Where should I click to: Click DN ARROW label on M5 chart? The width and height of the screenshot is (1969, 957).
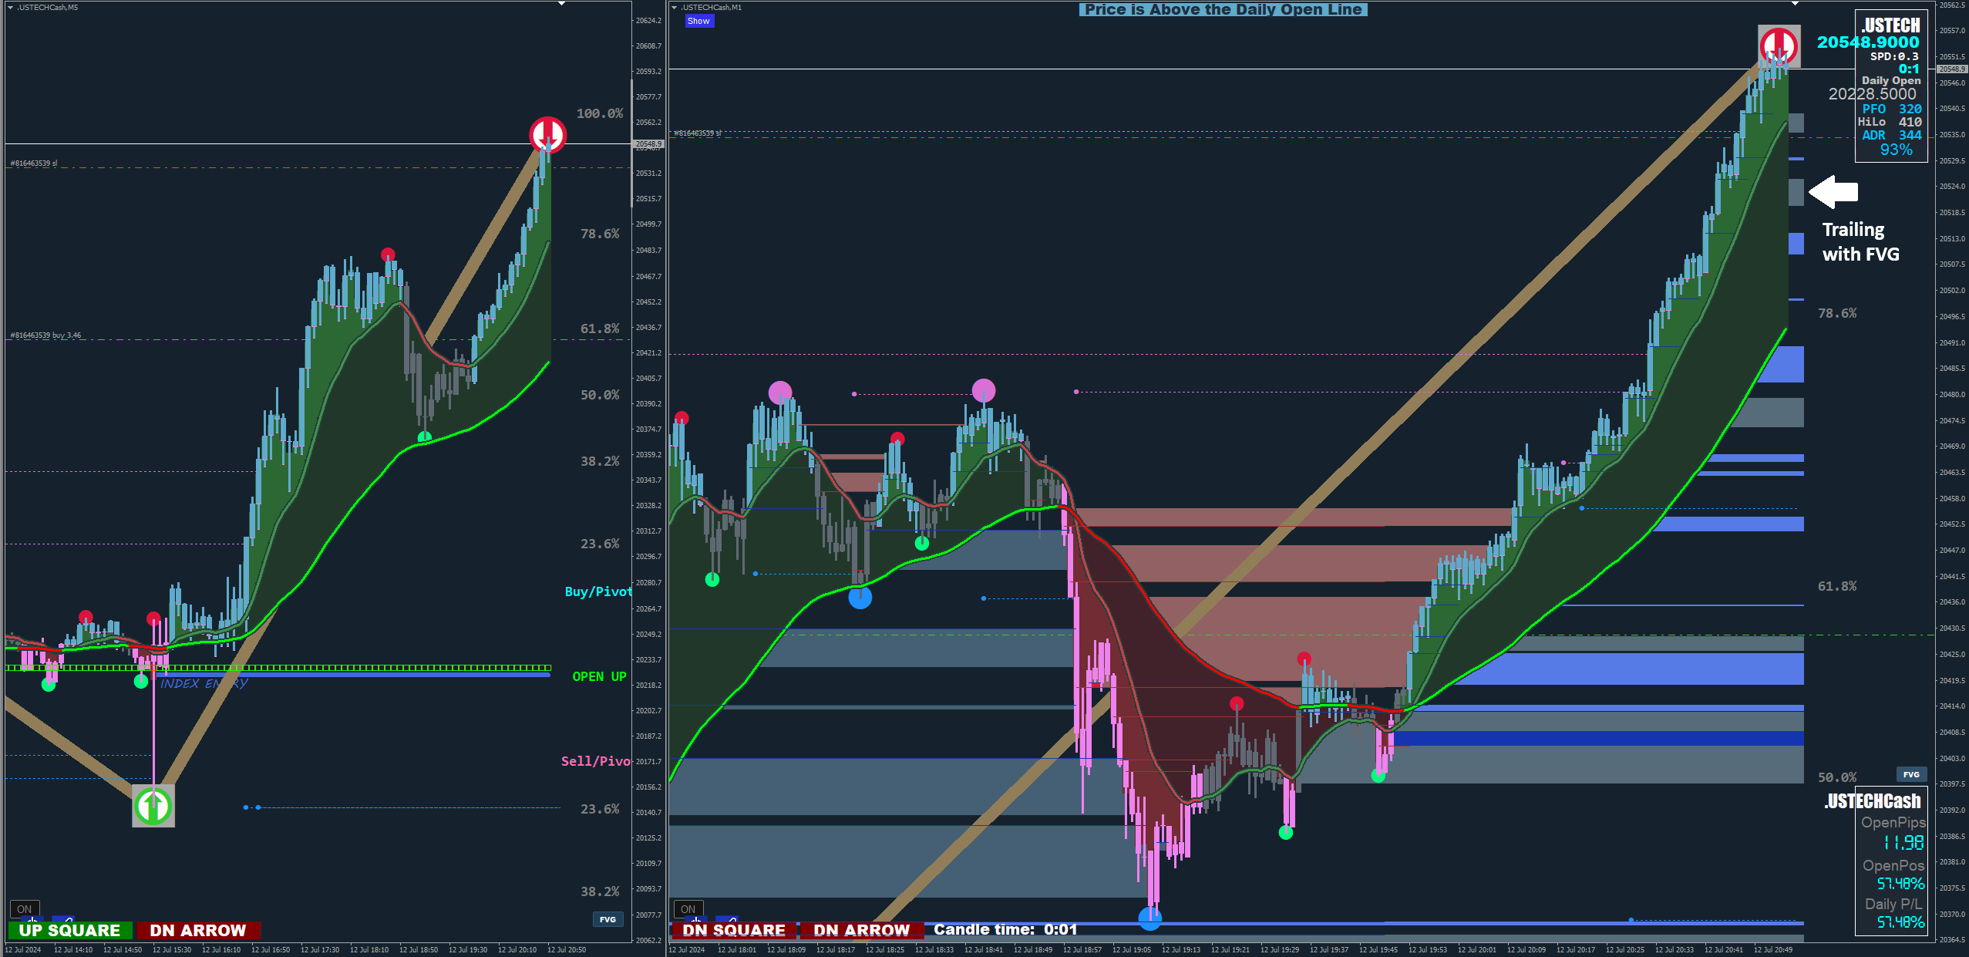click(198, 931)
